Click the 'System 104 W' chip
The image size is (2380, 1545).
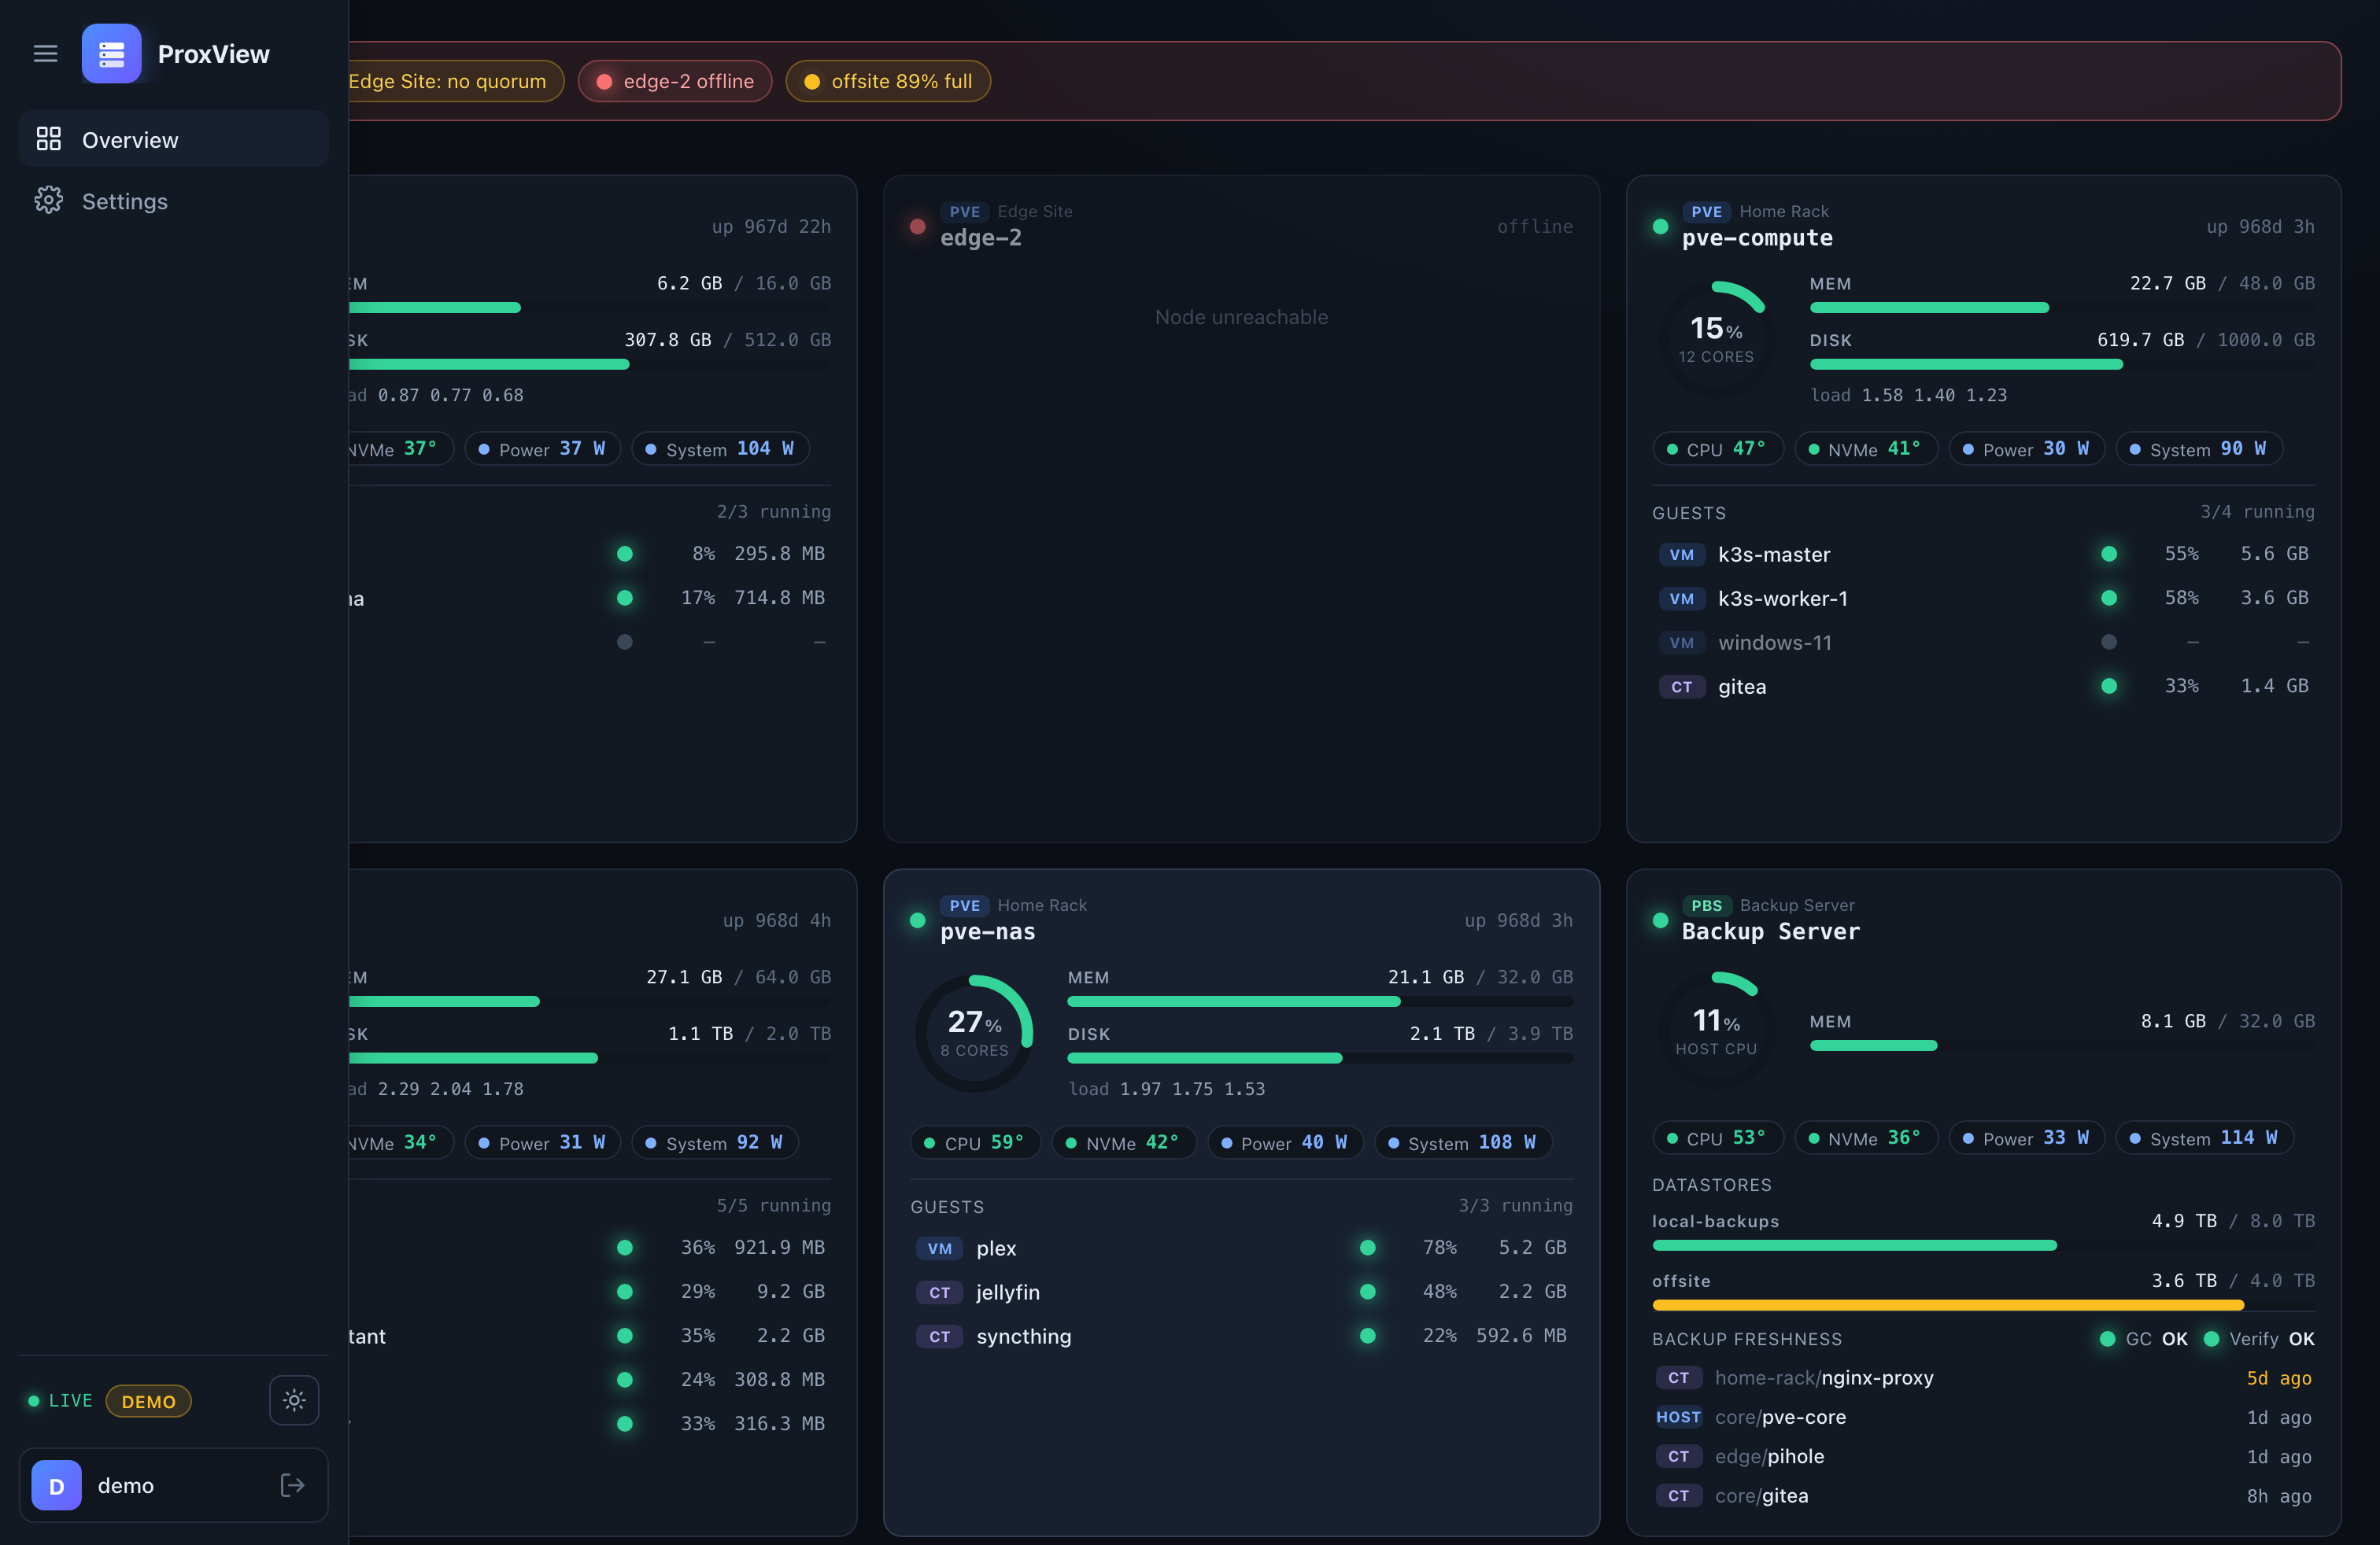click(720, 448)
